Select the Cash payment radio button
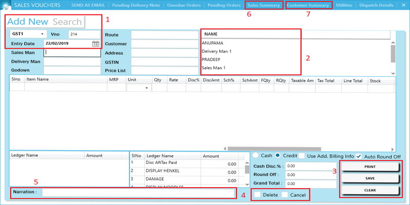Screen dimensions: 410x205 (x=255, y=155)
